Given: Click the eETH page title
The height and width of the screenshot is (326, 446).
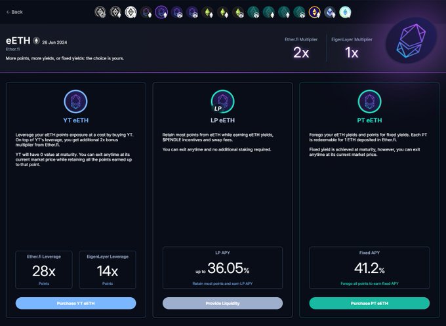Looking at the screenshot, I should tap(18, 41).
